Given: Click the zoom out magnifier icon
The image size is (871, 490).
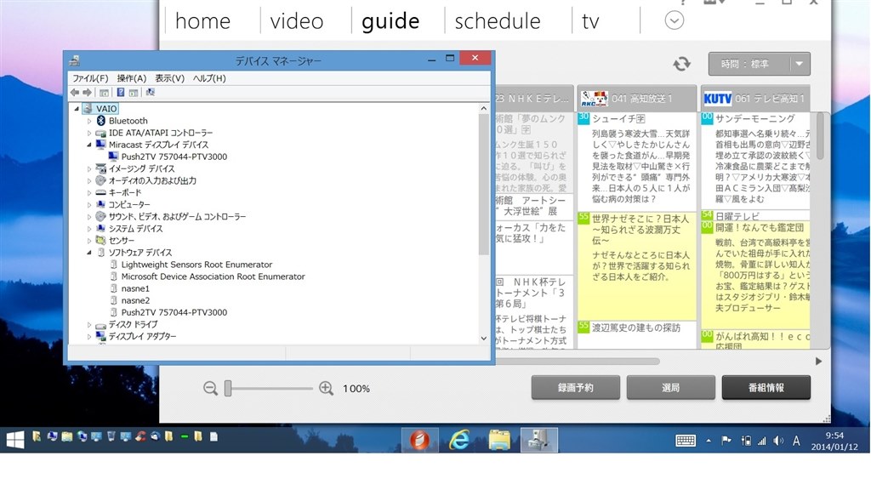Looking at the screenshot, I should click(x=210, y=388).
